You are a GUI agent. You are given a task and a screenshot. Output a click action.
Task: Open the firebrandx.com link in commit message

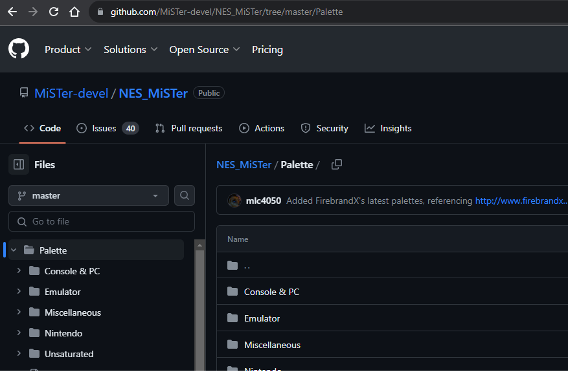(521, 201)
